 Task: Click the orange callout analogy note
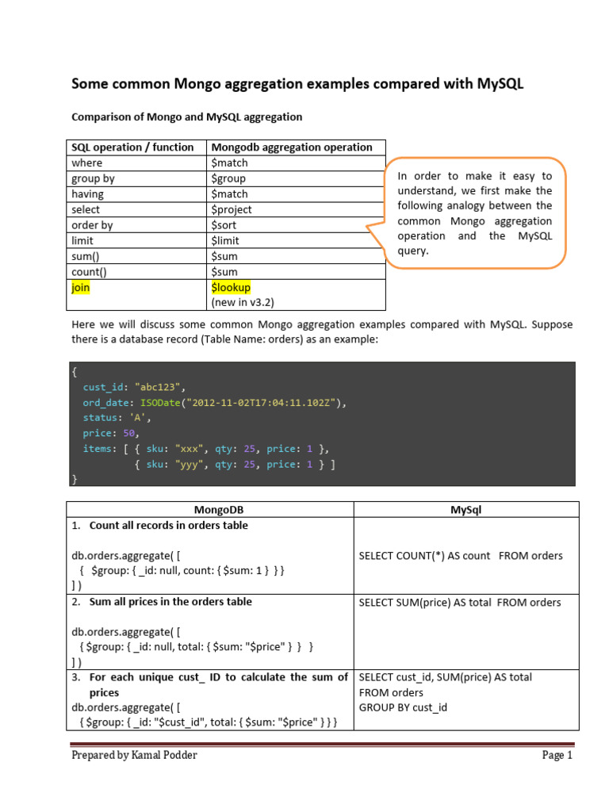tap(475, 213)
